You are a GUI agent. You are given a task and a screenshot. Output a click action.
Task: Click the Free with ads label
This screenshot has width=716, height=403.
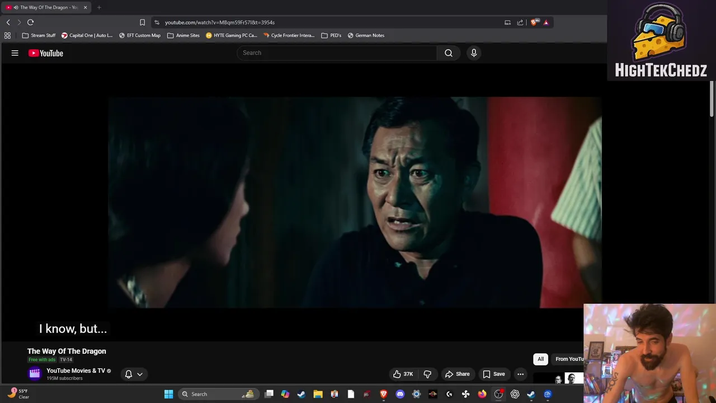pos(42,359)
